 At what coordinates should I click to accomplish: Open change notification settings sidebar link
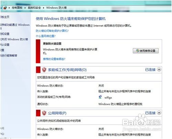click(x=5, y=34)
